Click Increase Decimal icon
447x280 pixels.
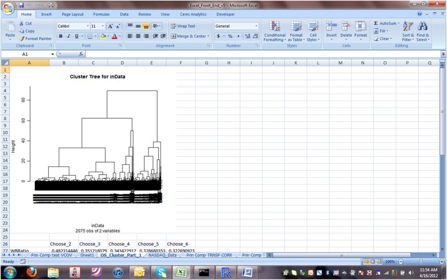248,36
